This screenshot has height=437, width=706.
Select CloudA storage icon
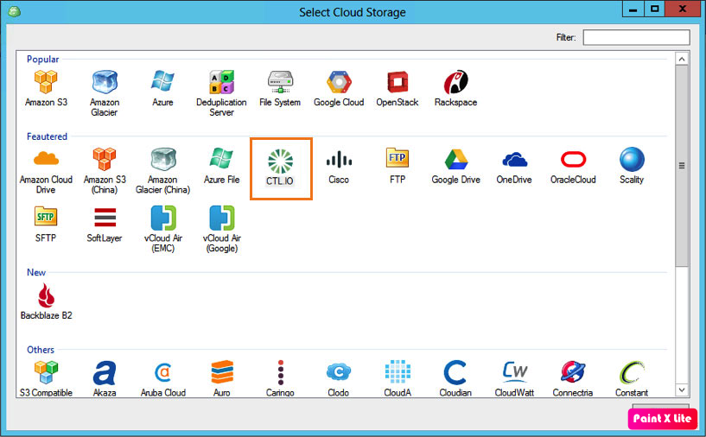coord(398,371)
